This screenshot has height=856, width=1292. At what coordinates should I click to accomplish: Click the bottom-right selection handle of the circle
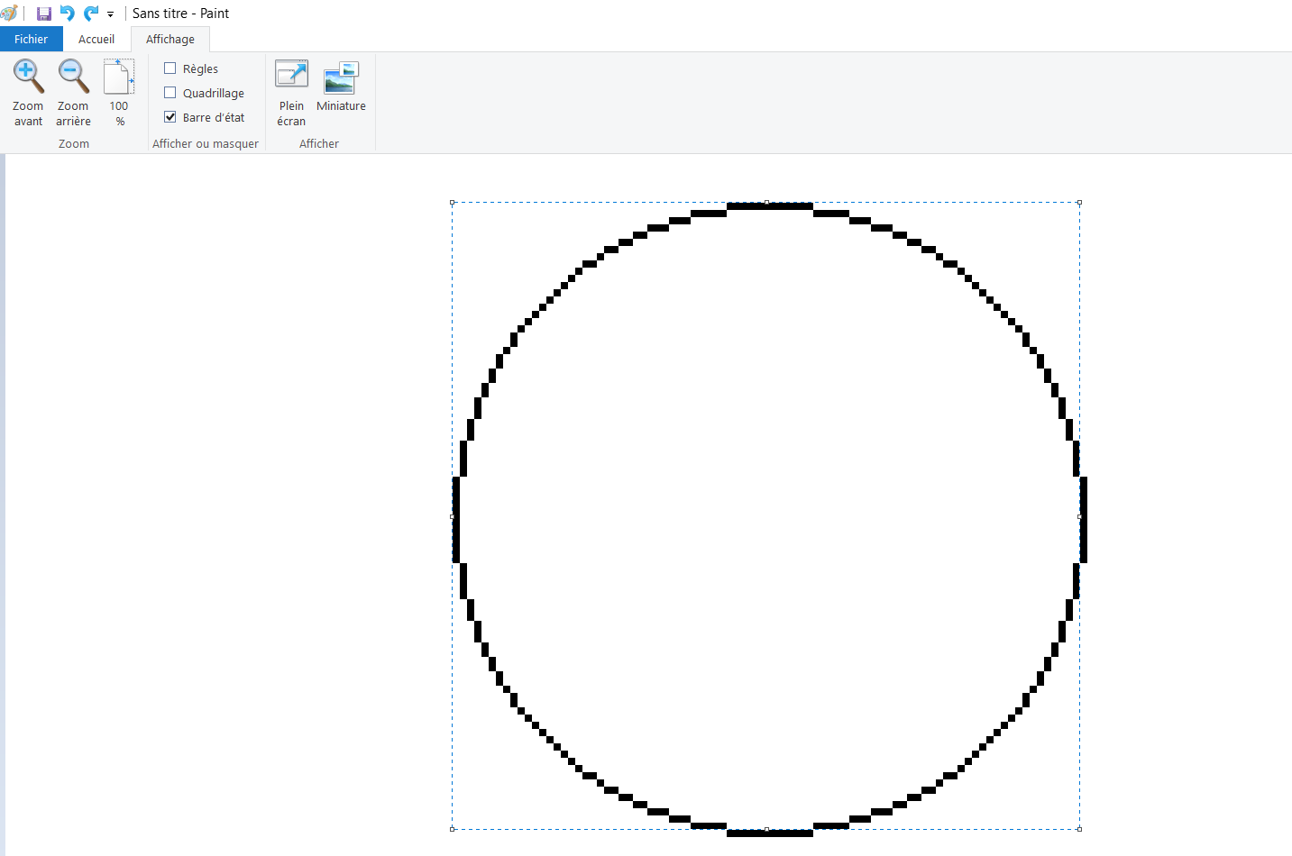1079,829
